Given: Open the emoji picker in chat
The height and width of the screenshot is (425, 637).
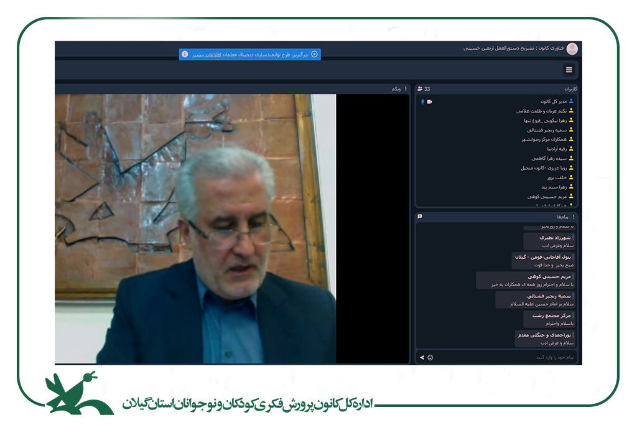Looking at the screenshot, I should pyautogui.click(x=430, y=358).
